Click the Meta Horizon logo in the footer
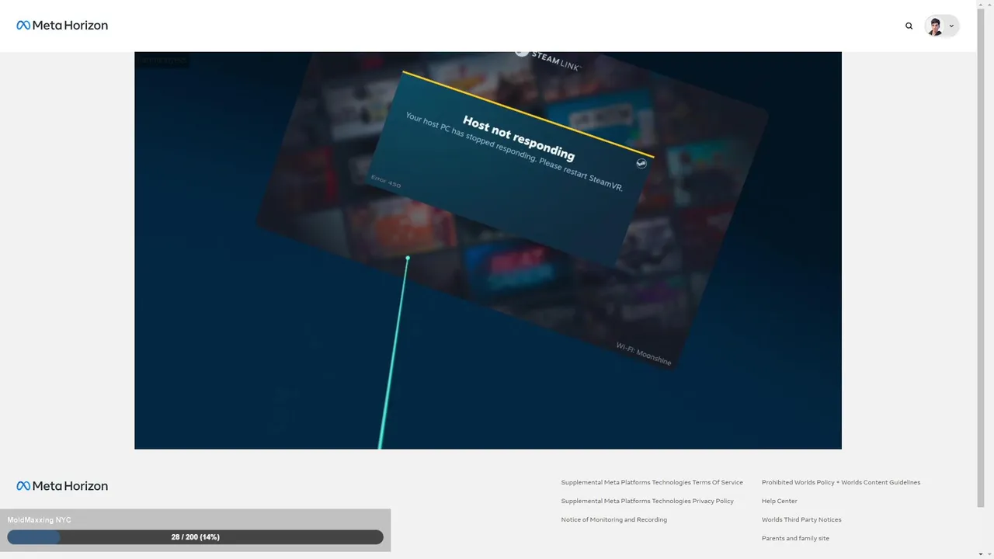 pos(62,486)
